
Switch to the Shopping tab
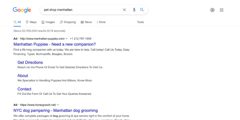coord(67,22)
